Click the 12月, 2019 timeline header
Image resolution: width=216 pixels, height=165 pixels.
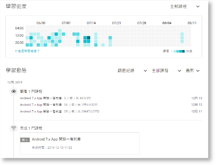coord(15,82)
